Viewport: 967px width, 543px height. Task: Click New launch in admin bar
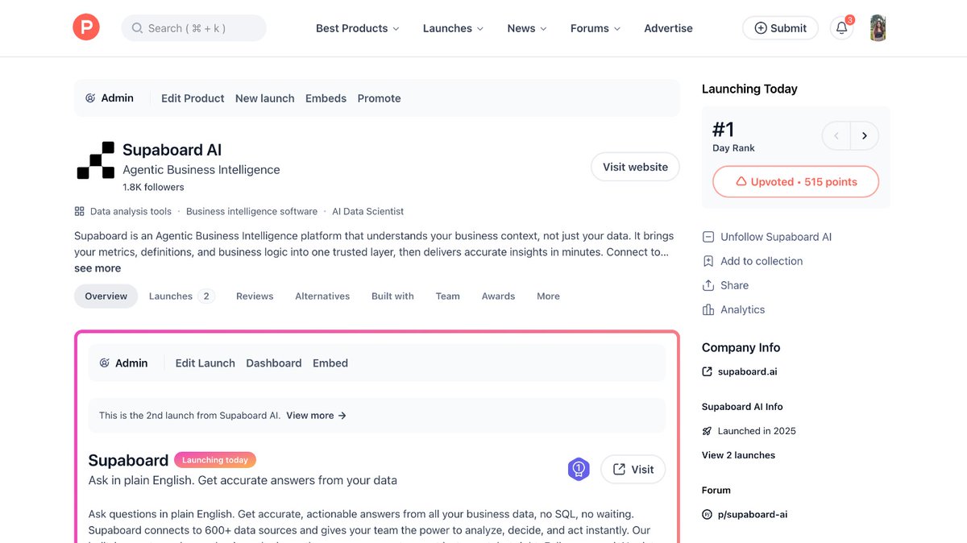point(264,98)
